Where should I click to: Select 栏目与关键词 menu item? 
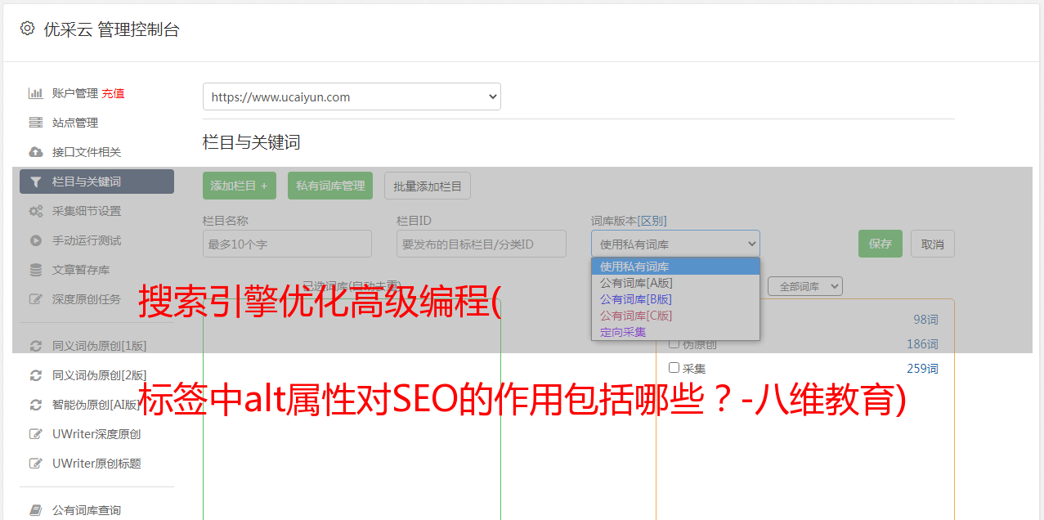(96, 182)
